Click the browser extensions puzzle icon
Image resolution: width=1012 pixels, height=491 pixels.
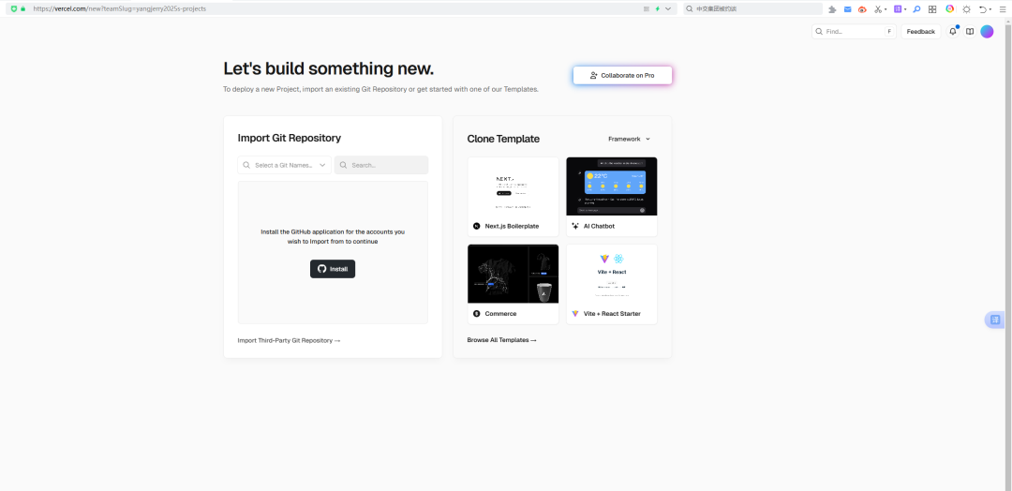click(831, 8)
